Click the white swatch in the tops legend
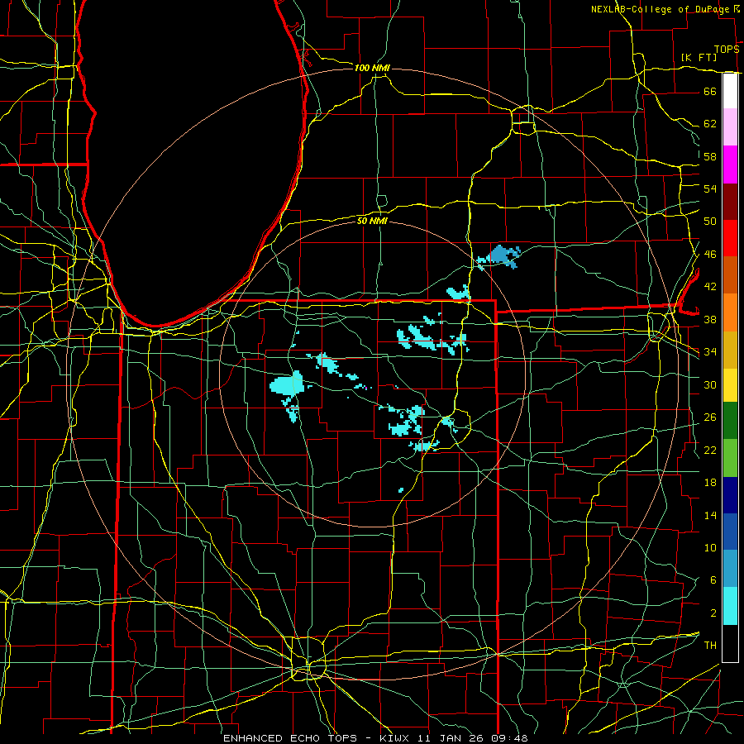The image size is (744, 744). pyautogui.click(x=730, y=91)
